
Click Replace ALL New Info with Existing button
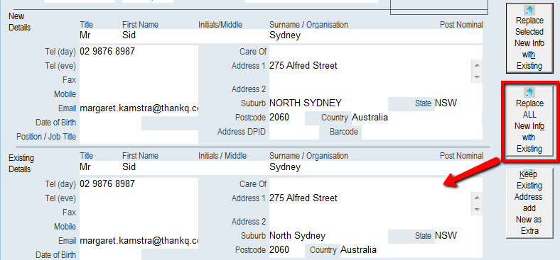(529, 122)
